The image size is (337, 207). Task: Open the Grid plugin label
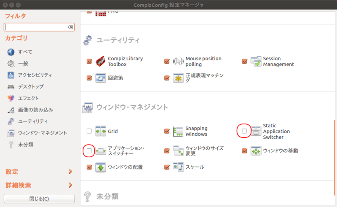click(112, 131)
